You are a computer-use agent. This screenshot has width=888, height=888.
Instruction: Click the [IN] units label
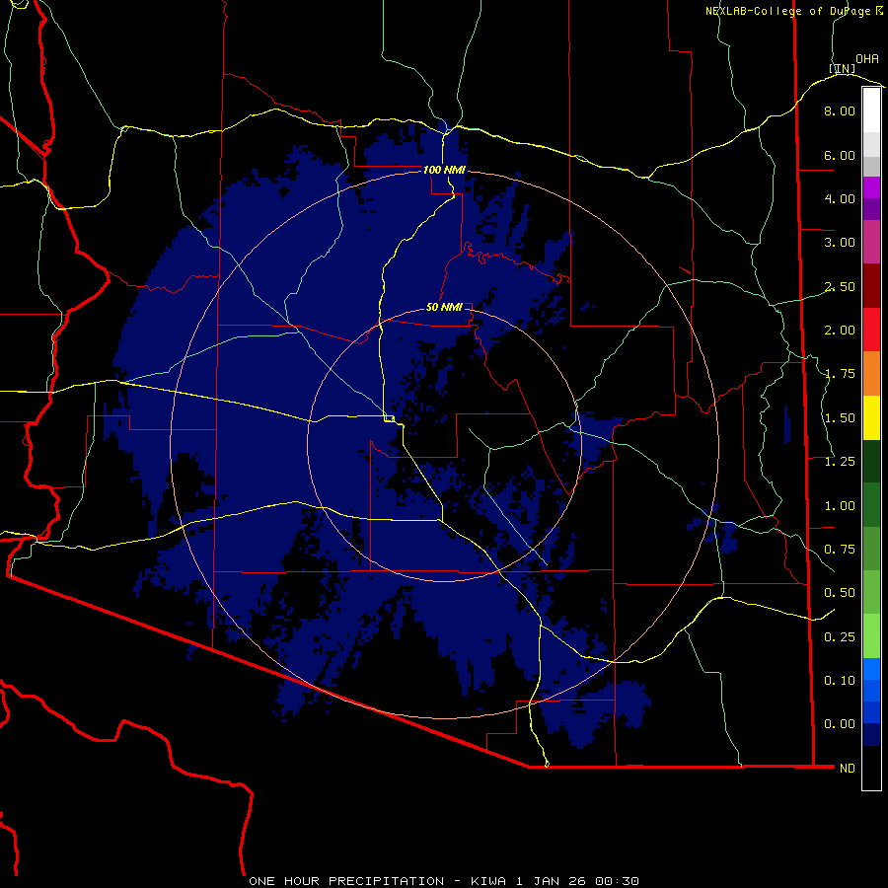pyautogui.click(x=843, y=68)
